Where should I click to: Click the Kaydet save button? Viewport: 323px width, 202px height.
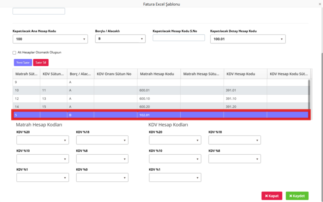click(x=297, y=196)
